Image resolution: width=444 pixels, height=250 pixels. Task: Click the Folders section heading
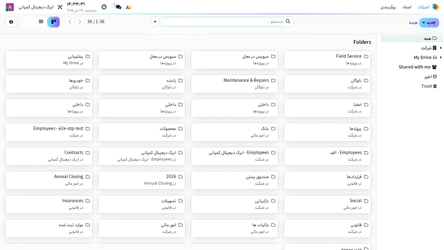click(362, 42)
